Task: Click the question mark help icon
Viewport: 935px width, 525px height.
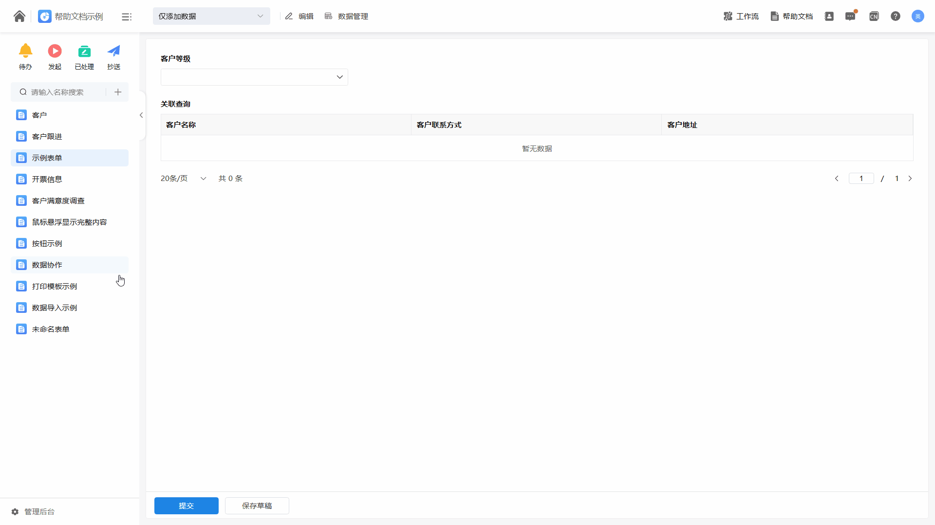Action: click(x=895, y=16)
